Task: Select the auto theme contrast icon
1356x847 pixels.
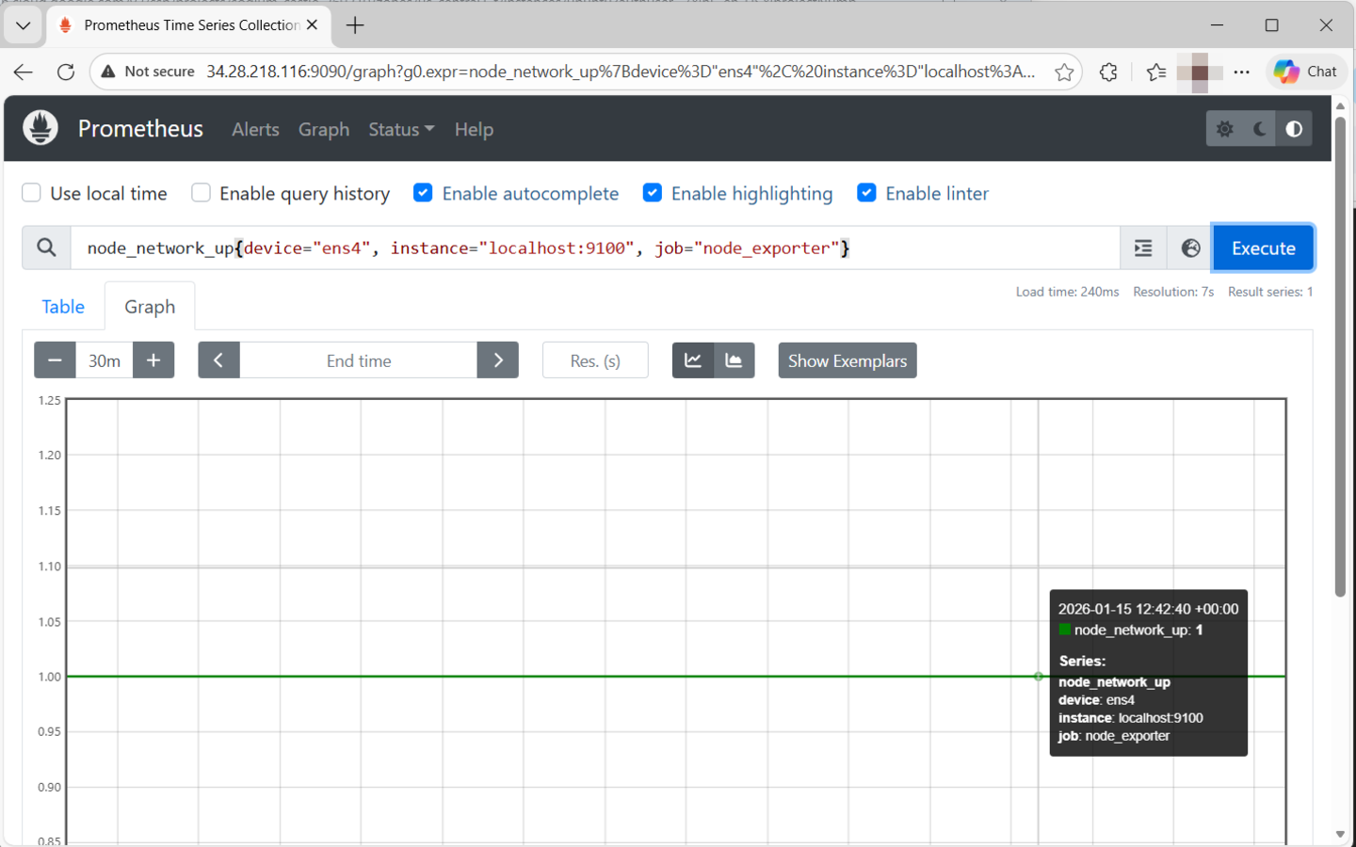Action: (x=1294, y=128)
